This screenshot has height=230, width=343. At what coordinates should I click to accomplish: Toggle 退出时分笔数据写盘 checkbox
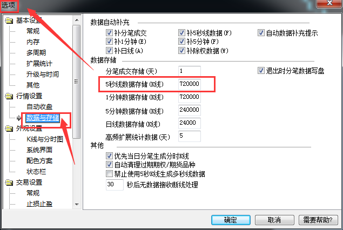(x=261, y=71)
